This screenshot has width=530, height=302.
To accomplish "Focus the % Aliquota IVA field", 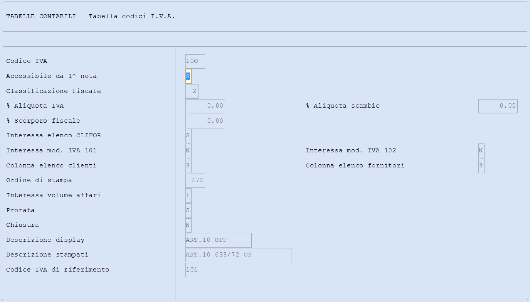I will tap(205, 106).
